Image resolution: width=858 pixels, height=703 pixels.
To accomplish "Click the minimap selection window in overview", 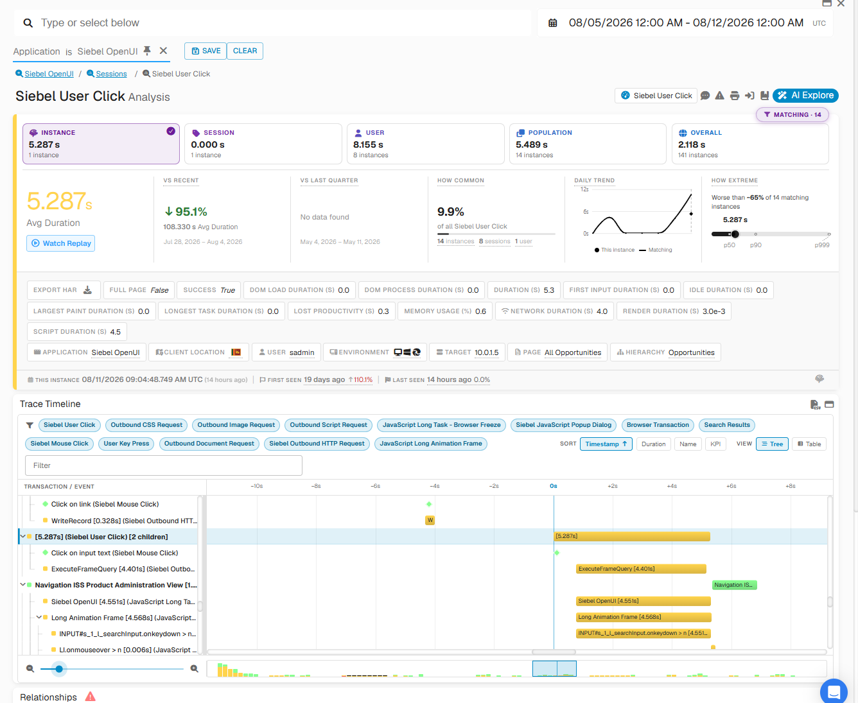I will coord(554,668).
